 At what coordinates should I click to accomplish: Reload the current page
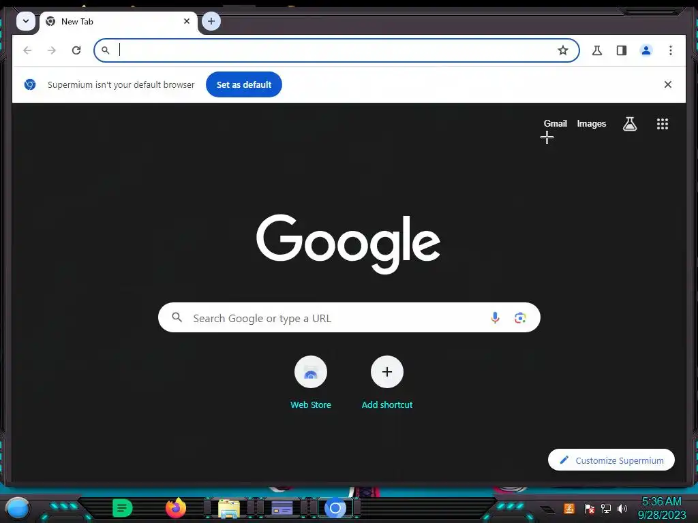click(76, 50)
